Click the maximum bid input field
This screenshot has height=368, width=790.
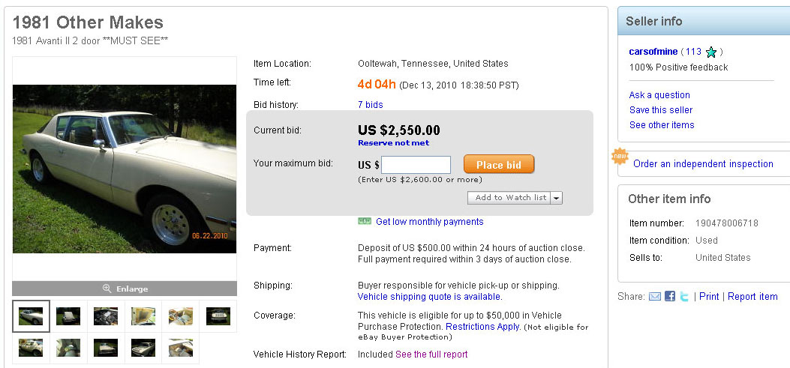[416, 165]
